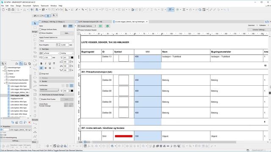
Task: Switch Navigator to View Map icon
Action: click(x=21, y=64)
